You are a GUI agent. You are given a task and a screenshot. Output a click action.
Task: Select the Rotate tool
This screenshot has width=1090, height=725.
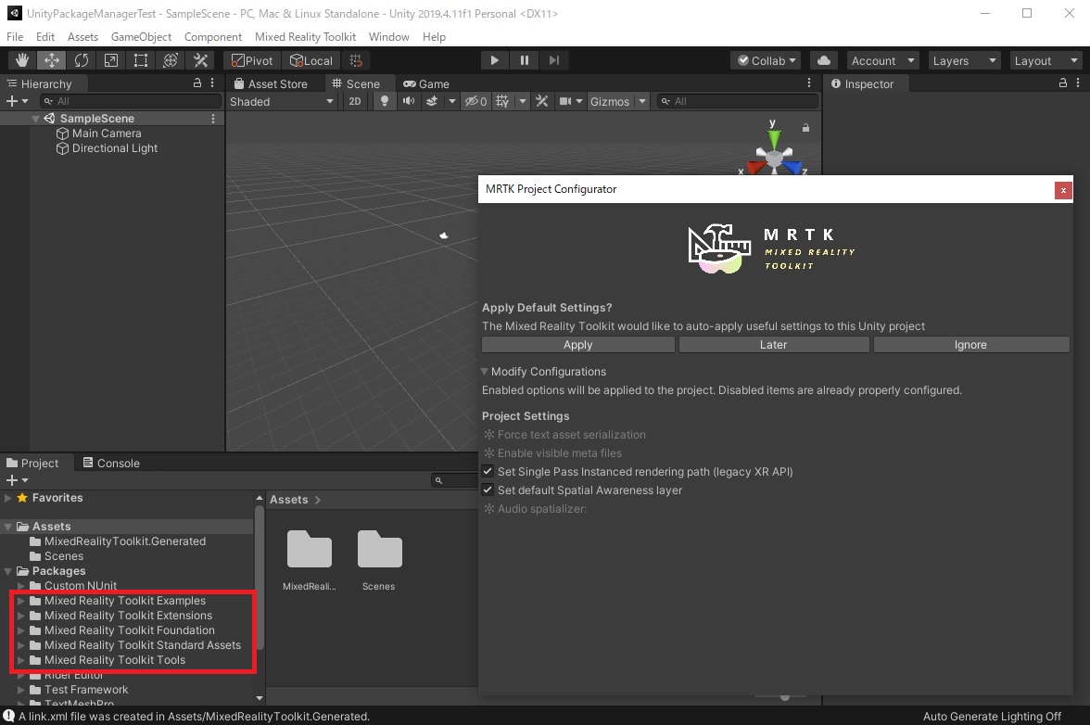[x=82, y=60]
